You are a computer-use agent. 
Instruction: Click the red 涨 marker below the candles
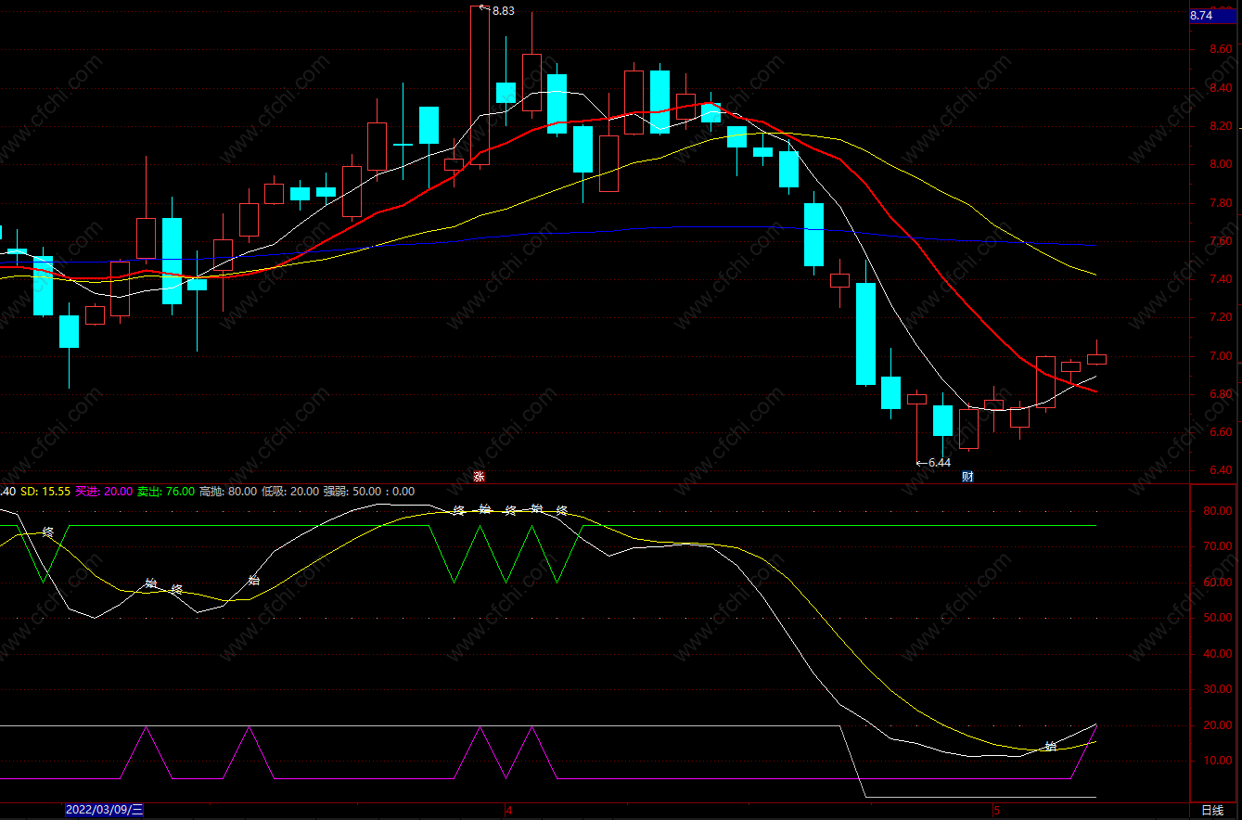pos(480,477)
